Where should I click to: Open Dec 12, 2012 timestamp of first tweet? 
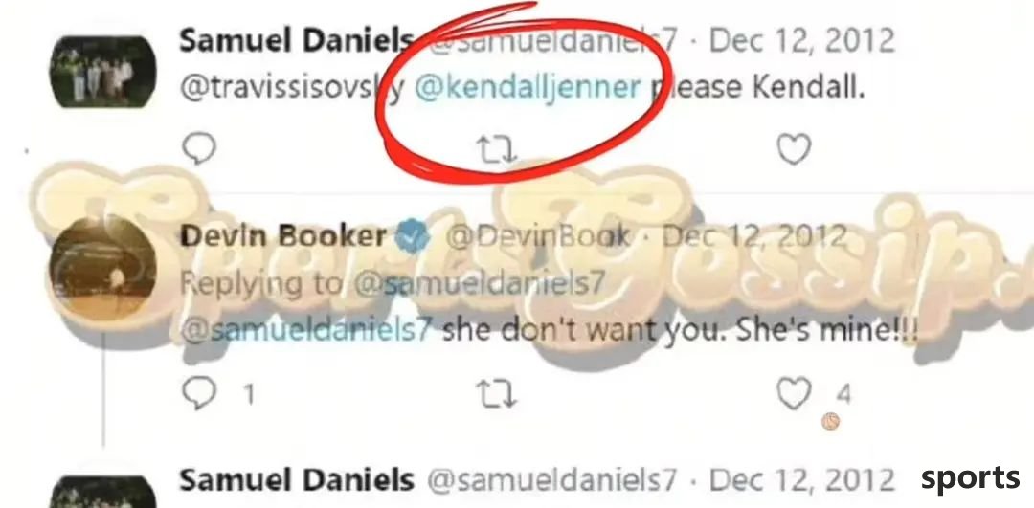[x=802, y=41]
